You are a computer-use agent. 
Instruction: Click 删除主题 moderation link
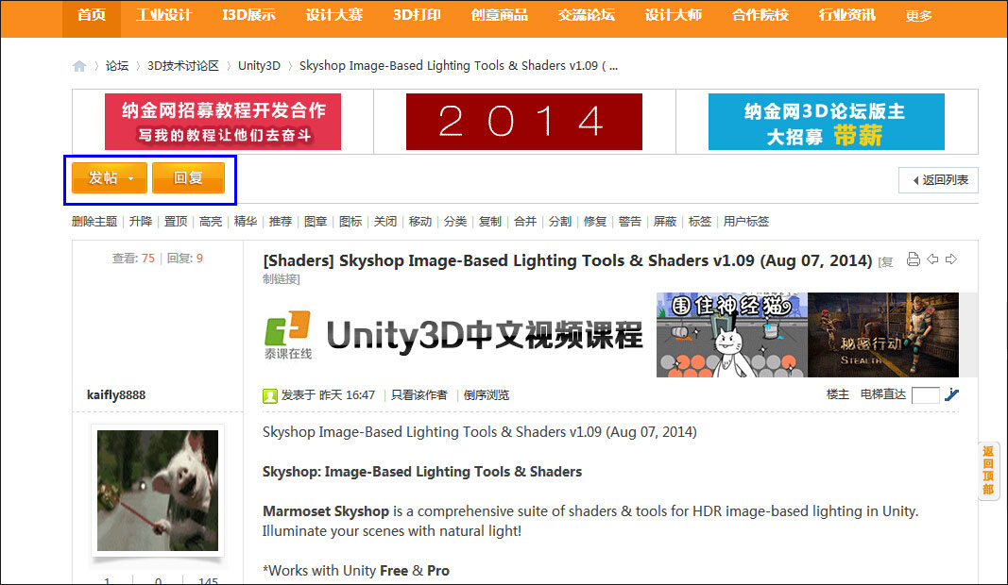[x=94, y=222]
